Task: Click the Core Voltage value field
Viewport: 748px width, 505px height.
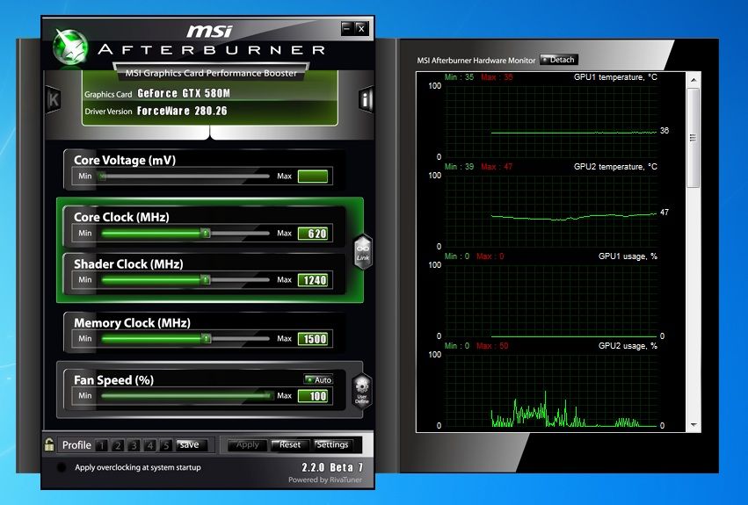Action: click(x=312, y=177)
